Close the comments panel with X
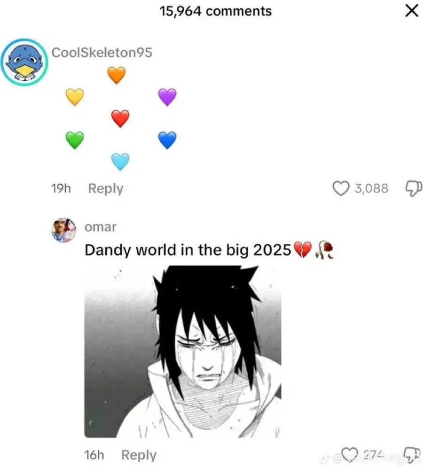The image size is (423, 467). coord(412,11)
